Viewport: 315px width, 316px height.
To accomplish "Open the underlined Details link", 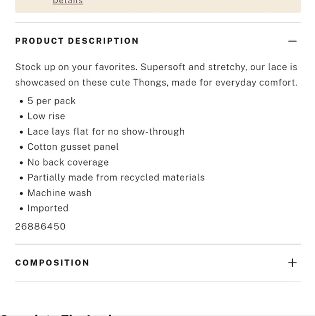I will (68, 2).
